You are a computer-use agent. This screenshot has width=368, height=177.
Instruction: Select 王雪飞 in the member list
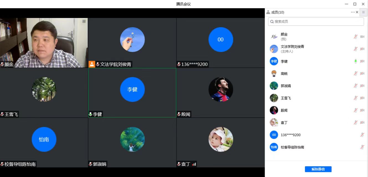coord(286,98)
